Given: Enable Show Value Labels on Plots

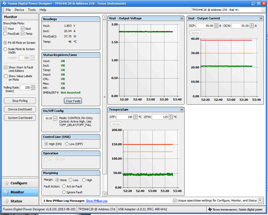Looking at the screenshot, I should [x=5, y=76].
